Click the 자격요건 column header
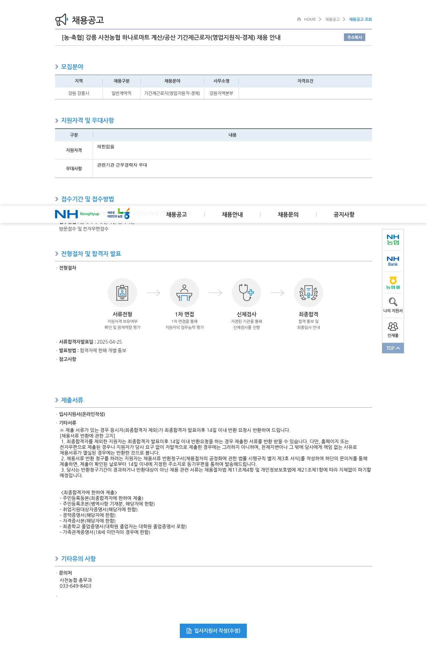The height and width of the screenshot is (651, 427). (305, 81)
